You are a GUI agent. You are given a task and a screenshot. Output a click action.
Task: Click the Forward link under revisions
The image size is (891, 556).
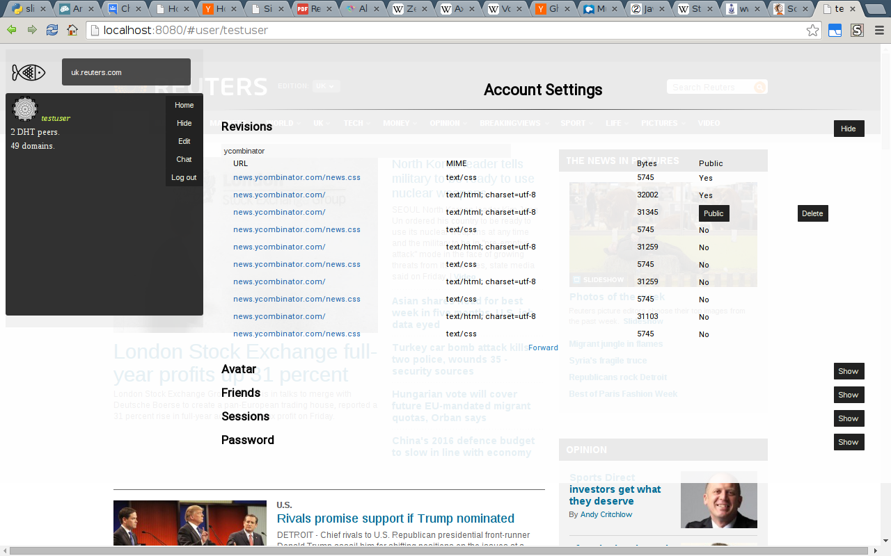coord(543,347)
